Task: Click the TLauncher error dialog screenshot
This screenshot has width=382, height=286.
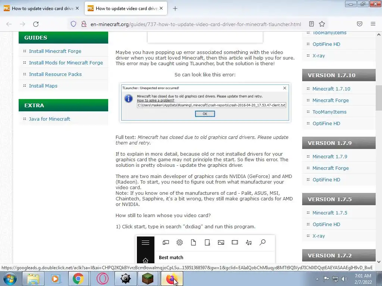Action: click(205, 102)
